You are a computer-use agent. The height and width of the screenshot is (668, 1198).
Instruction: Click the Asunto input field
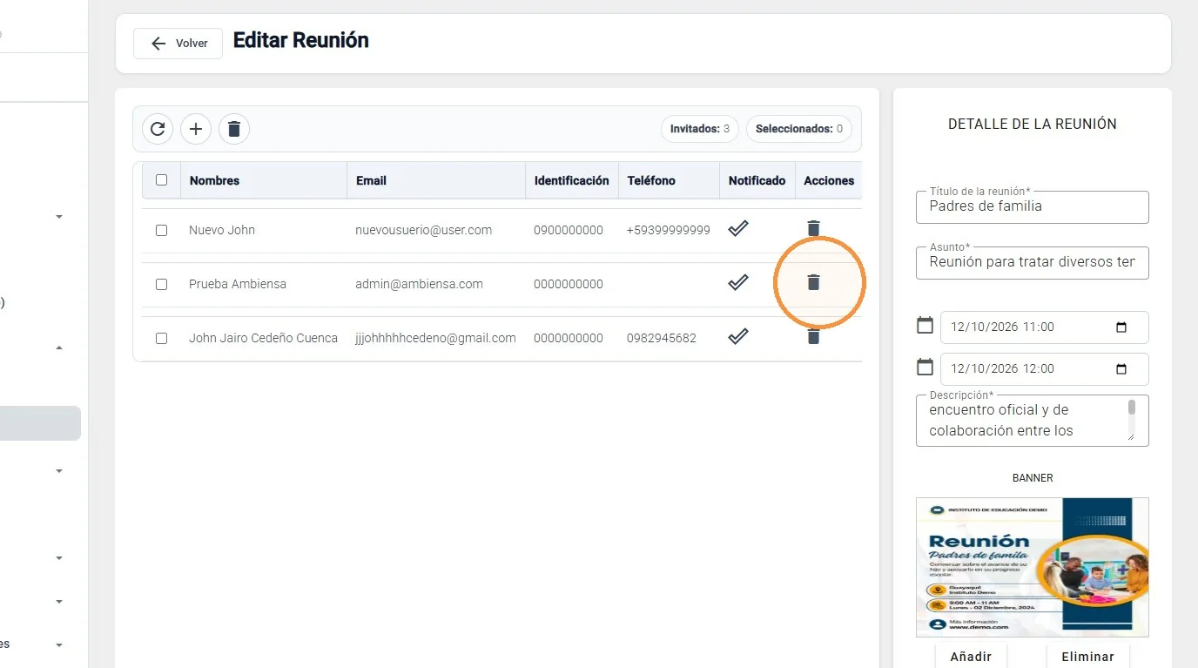(x=1033, y=261)
